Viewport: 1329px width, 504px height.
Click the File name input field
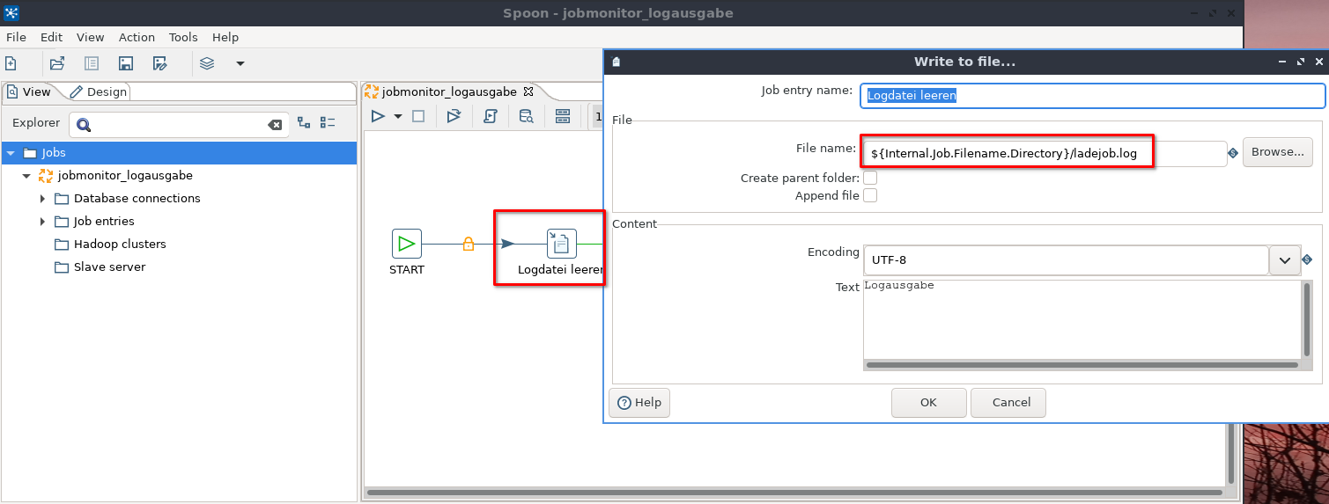pos(1044,153)
